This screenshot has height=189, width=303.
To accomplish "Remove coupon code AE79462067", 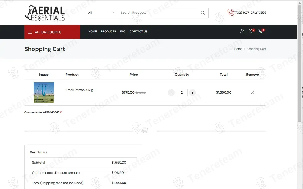I will tap(61, 112).
